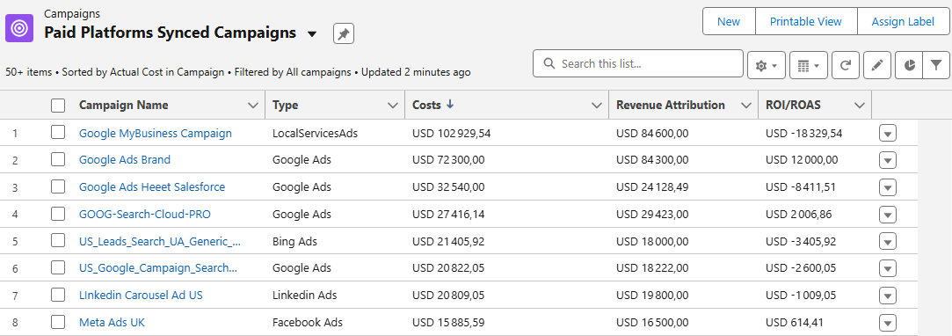Show row actions for Google Ads Heeet Salesforce
952x336 pixels.
(x=888, y=187)
